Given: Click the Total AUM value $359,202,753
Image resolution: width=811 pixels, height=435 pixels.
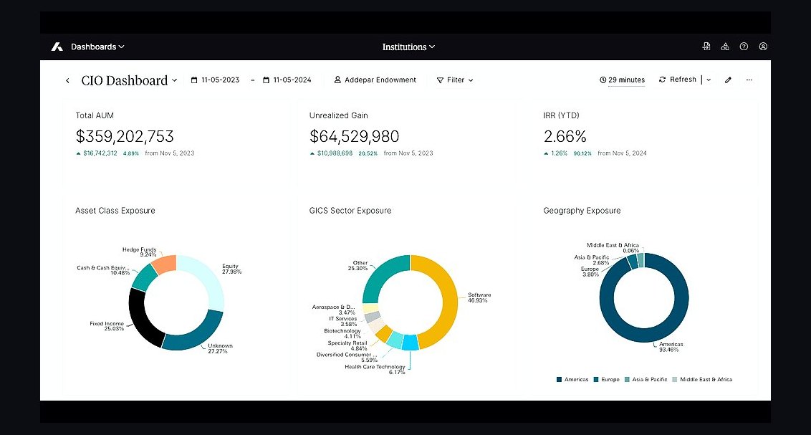Looking at the screenshot, I should pyautogui.click(x=125, y=136).
